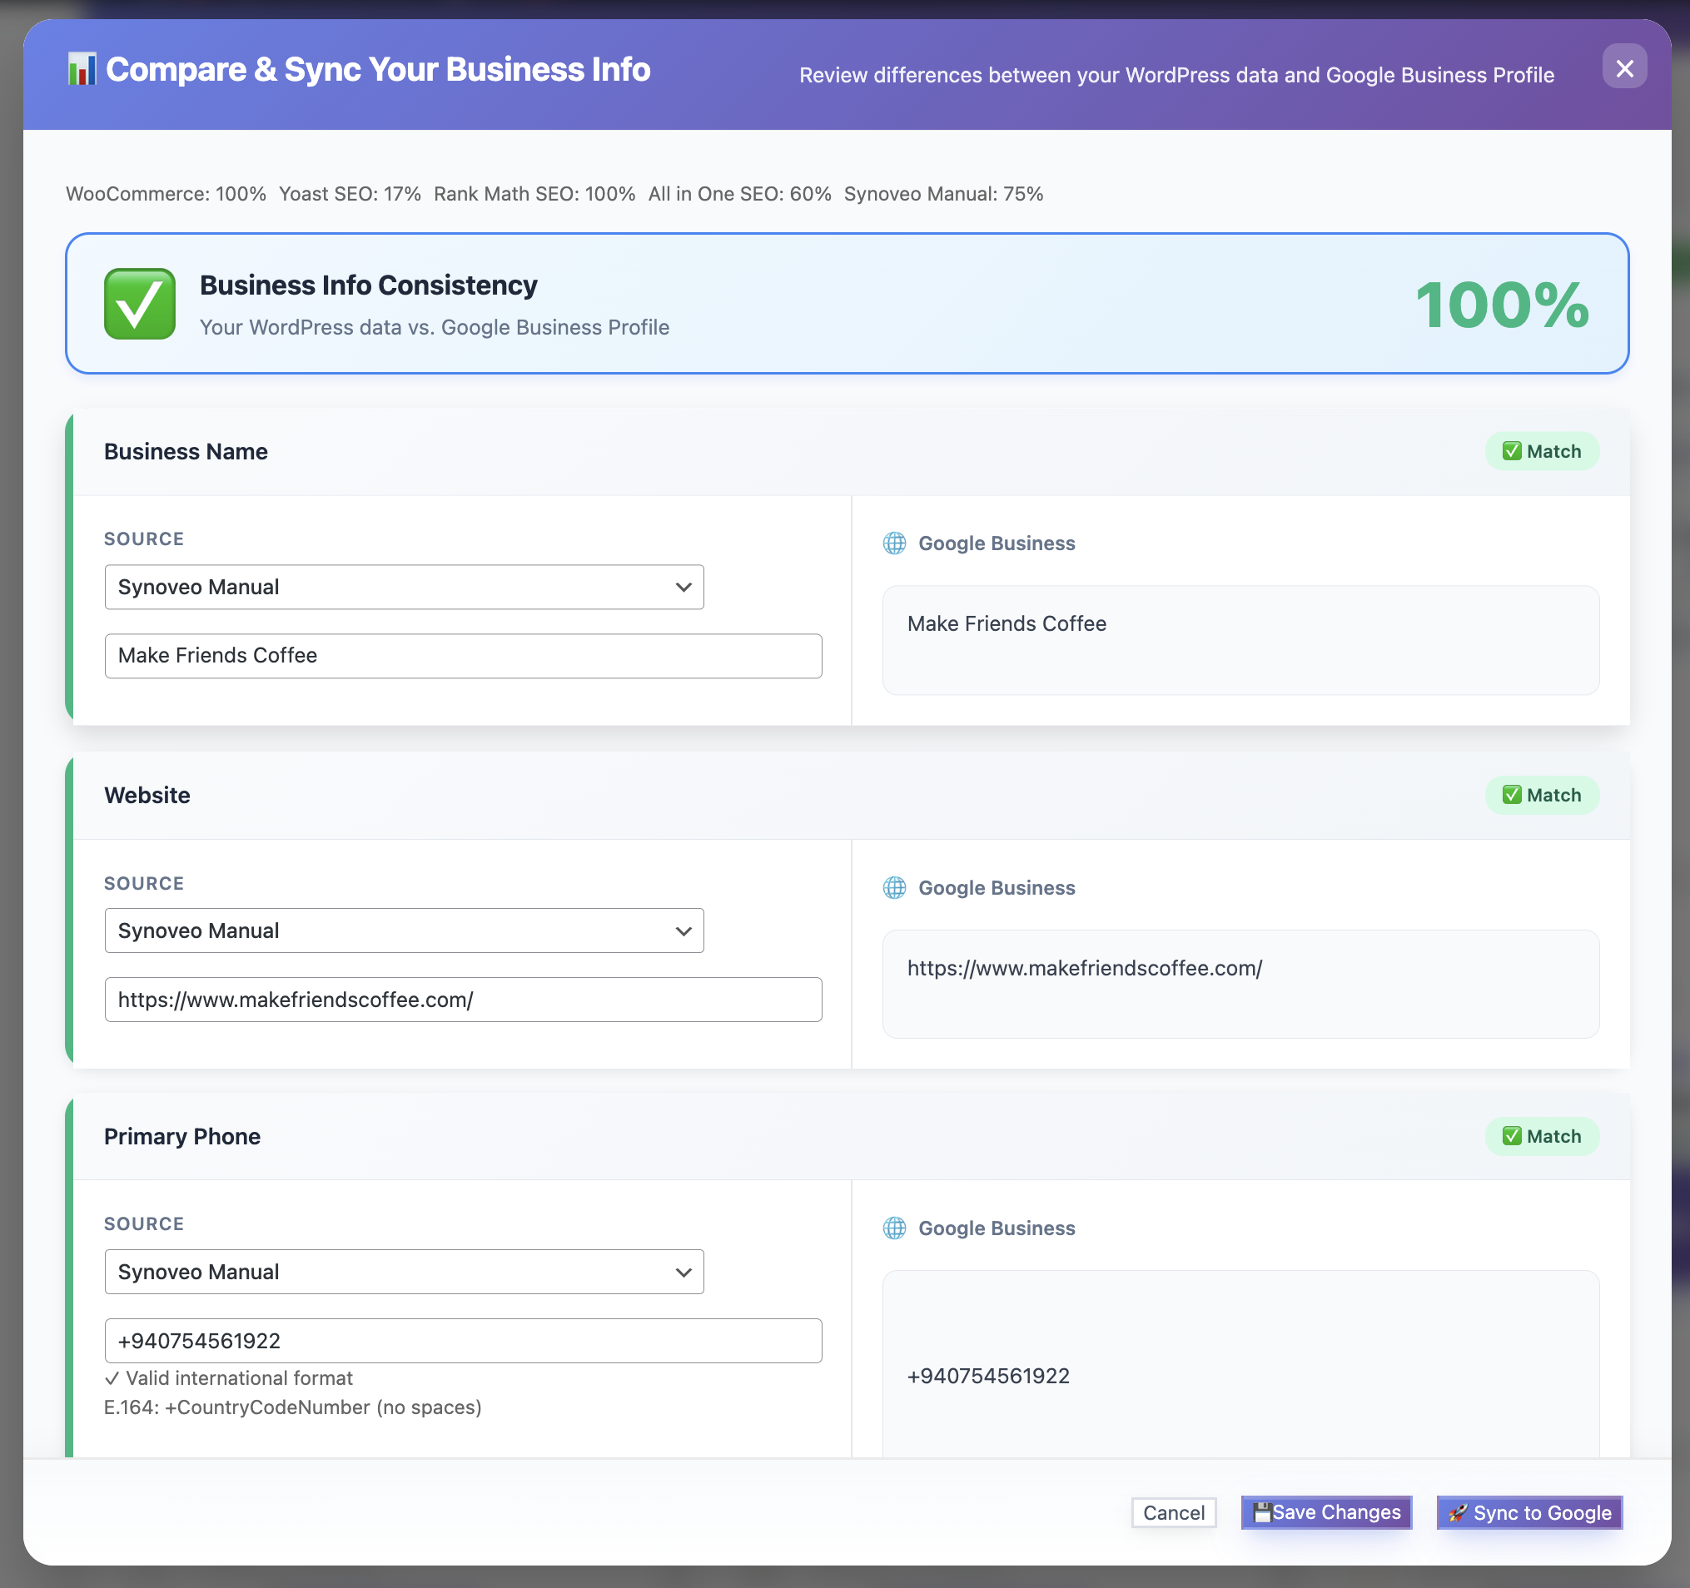Expand the Primary Phone source selector
Image resolution: width=1690 pixels, height=1588 pixels.
(404, 1271)
